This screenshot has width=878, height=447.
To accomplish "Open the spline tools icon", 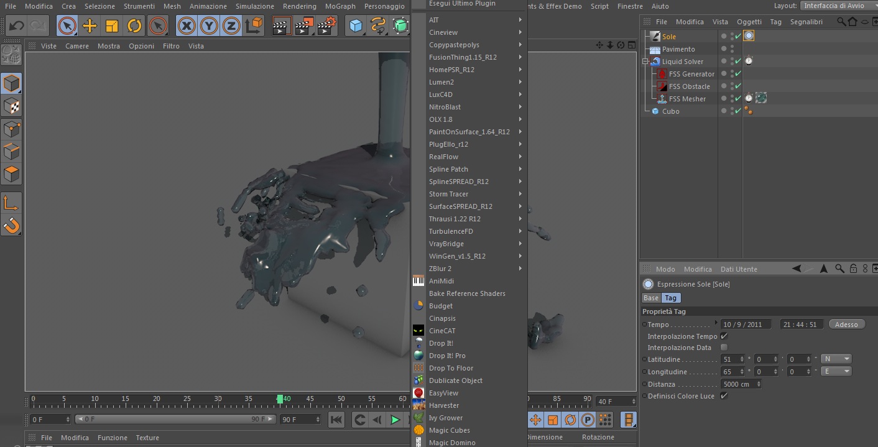I will (x=378, y=26).
